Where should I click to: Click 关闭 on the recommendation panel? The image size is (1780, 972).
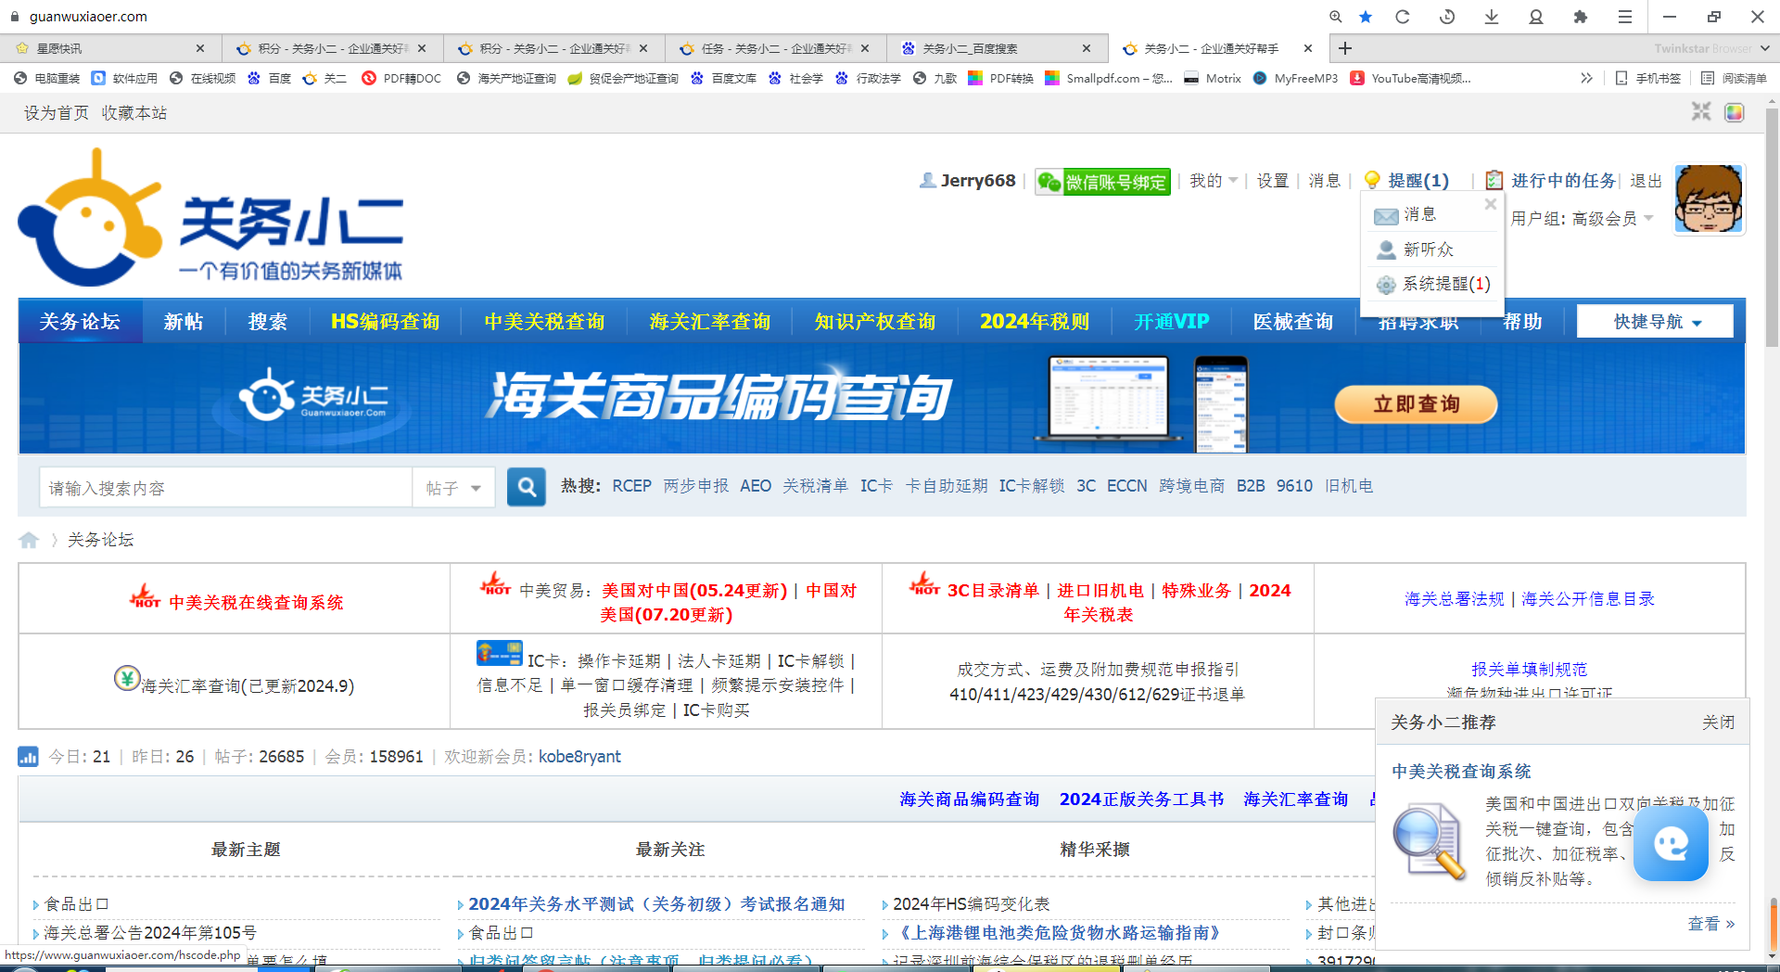(1718, 722)
